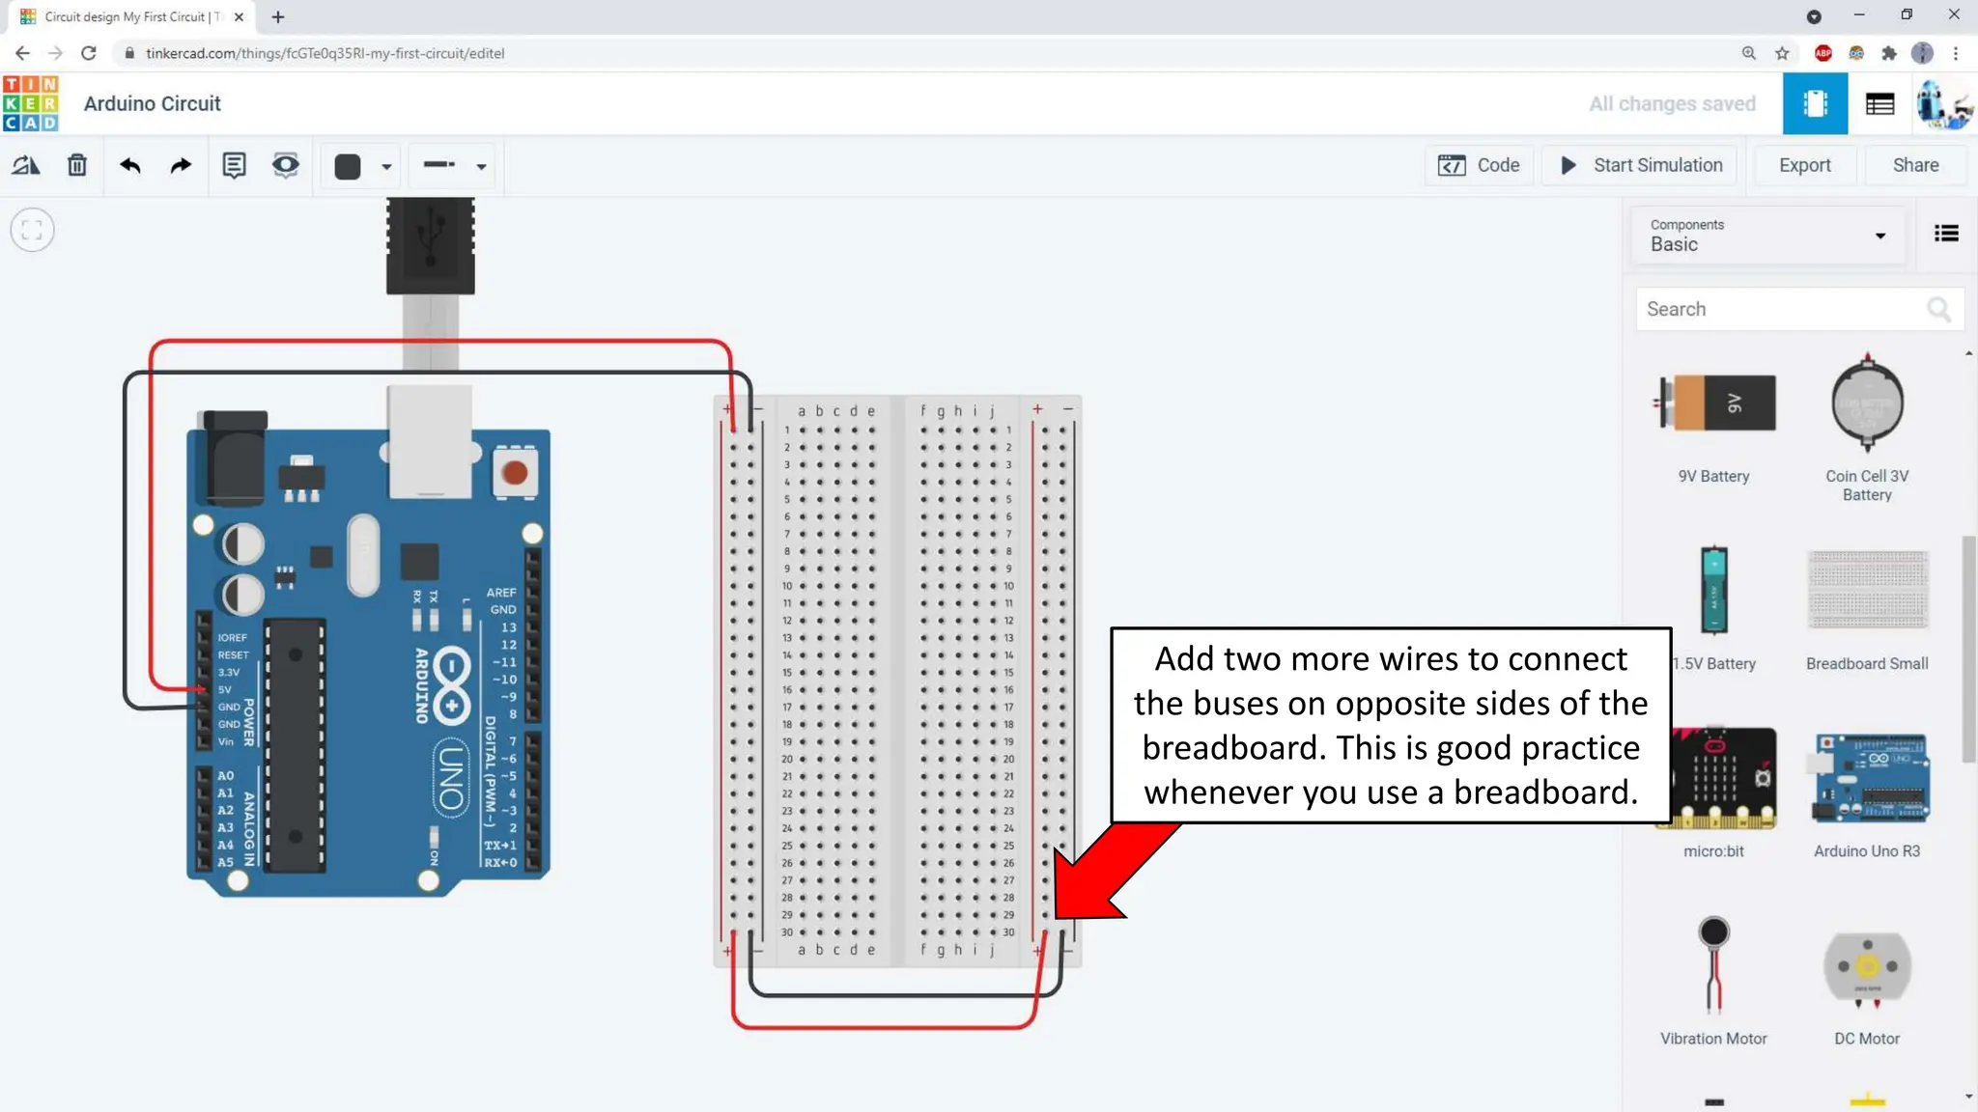Expand wire color dropdown arrow

[x=386, y=167]
